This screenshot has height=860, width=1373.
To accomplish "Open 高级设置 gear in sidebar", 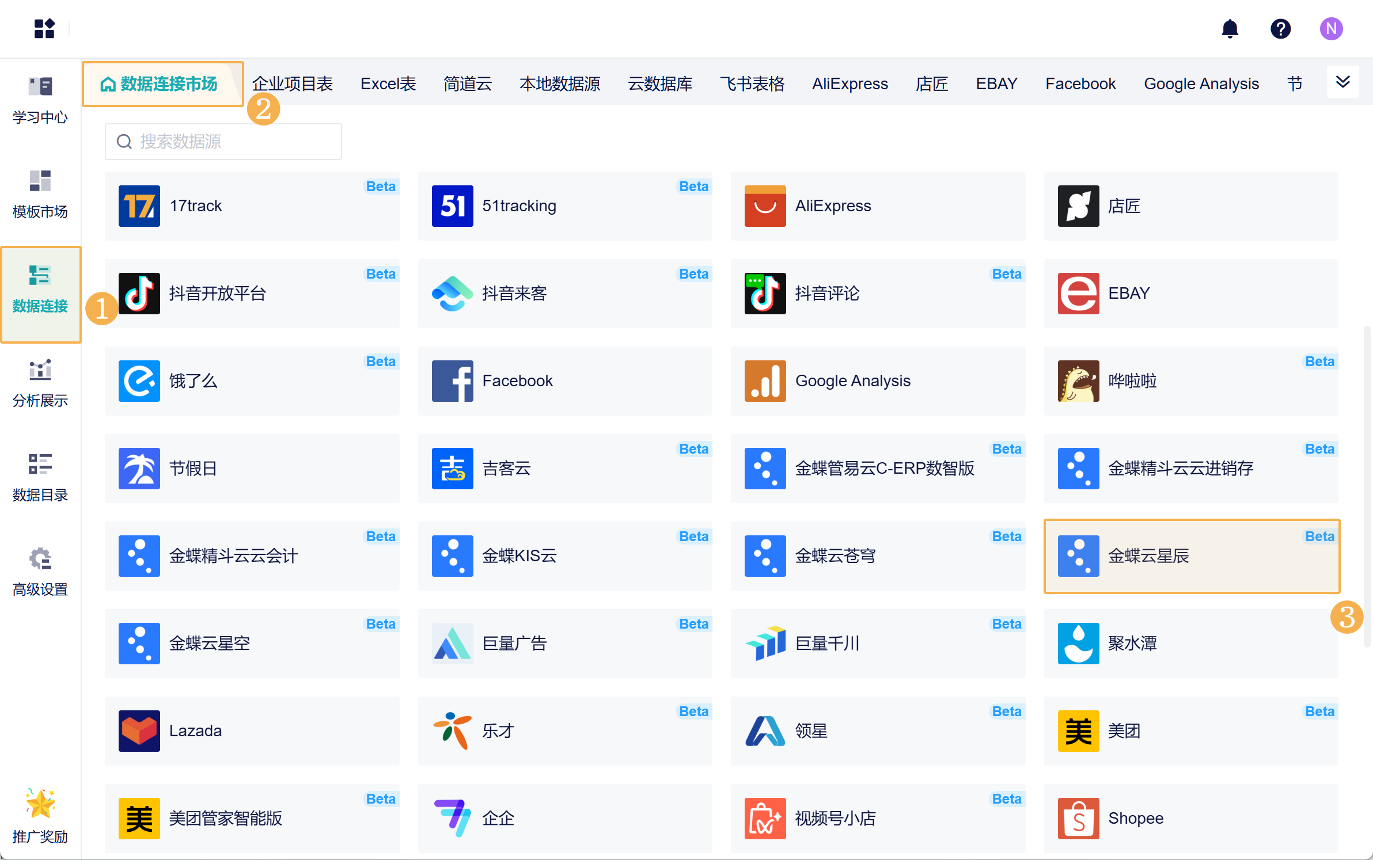I will point(40,573).
